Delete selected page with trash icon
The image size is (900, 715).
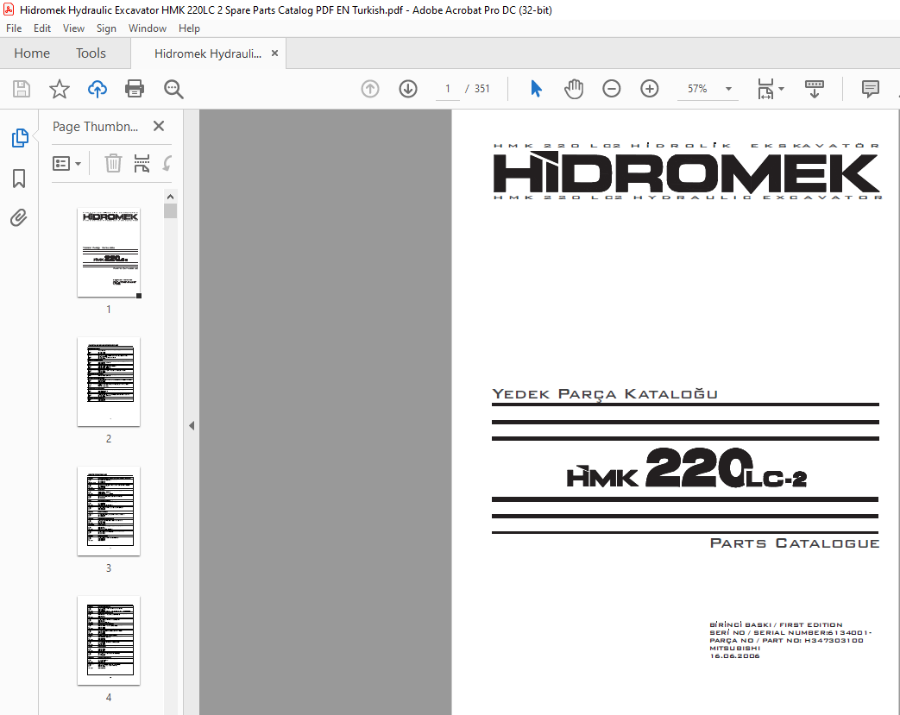pos(113,164)
